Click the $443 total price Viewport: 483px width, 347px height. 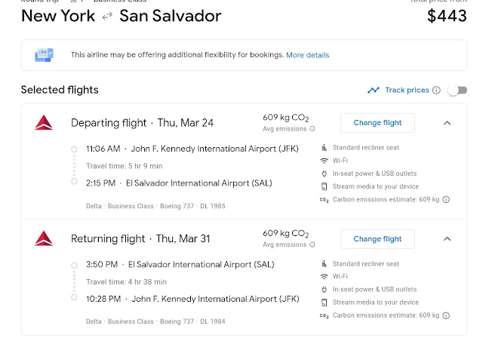447,16
